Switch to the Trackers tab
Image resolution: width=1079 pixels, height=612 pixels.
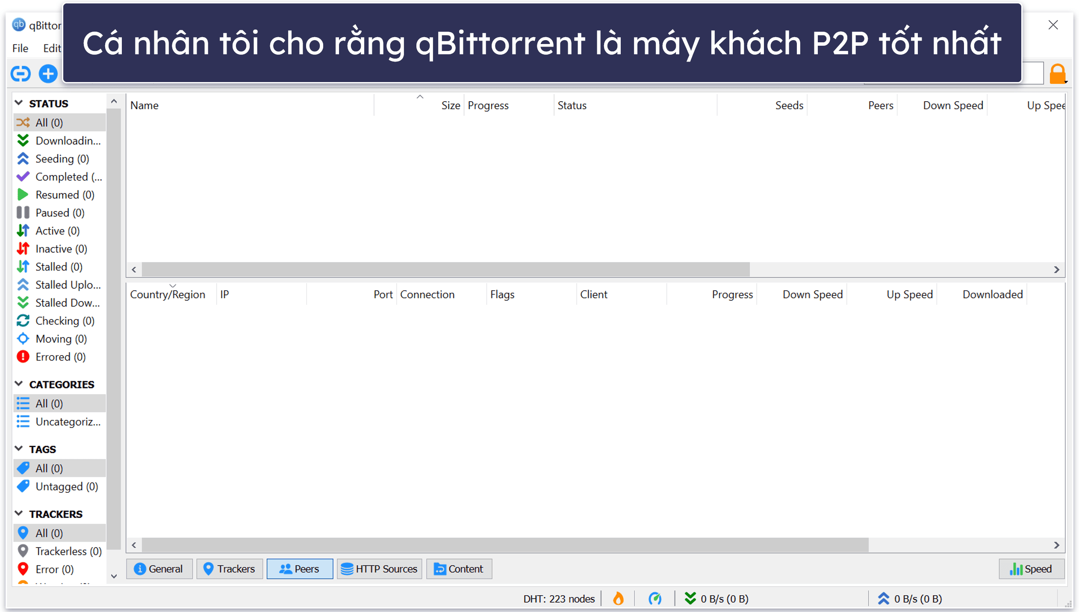[x=230, y=569]
